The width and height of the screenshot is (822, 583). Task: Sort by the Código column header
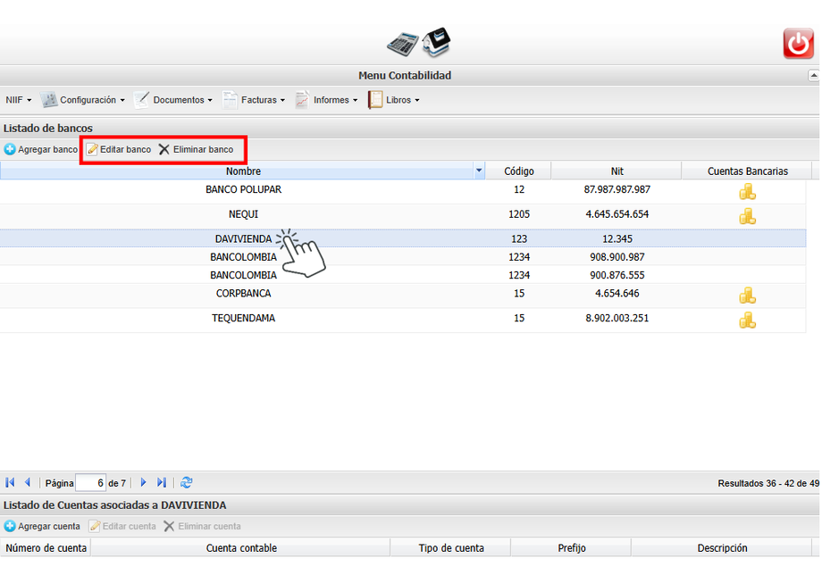pos(519,171)
